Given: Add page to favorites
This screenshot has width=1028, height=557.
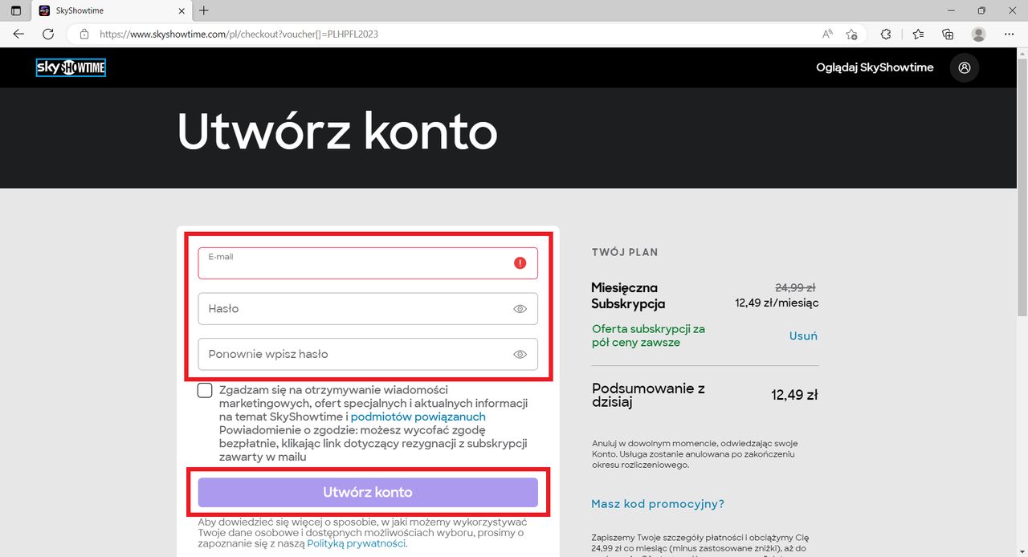Looking at the screenshot, I should pyautogui.click(x=851, y=35).
